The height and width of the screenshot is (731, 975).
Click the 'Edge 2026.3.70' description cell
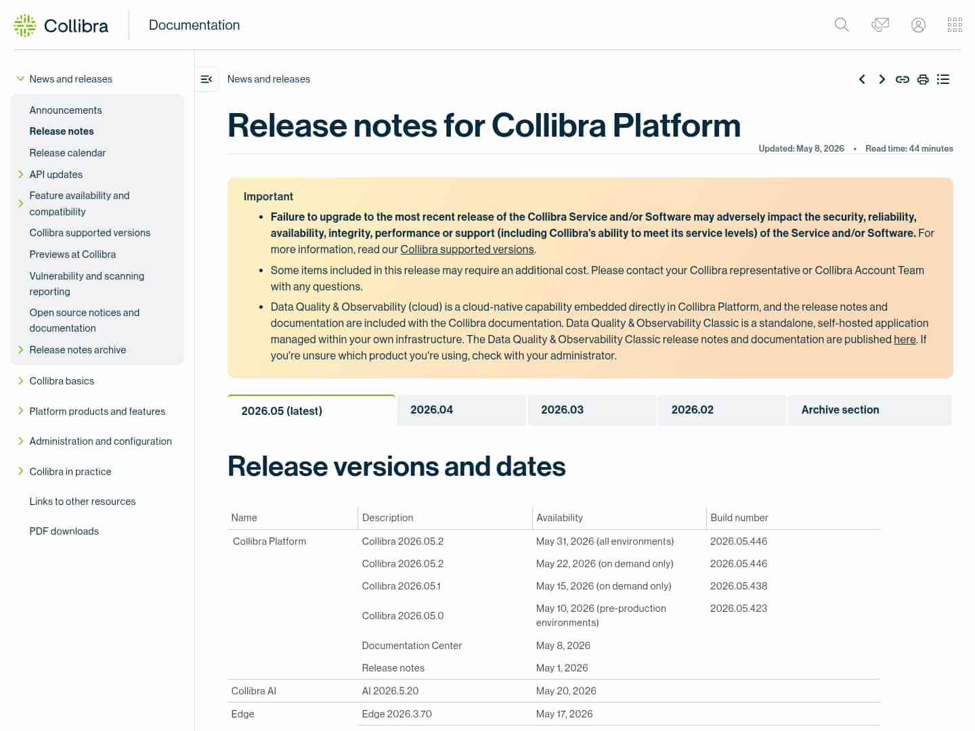click(x=397, y=713)
